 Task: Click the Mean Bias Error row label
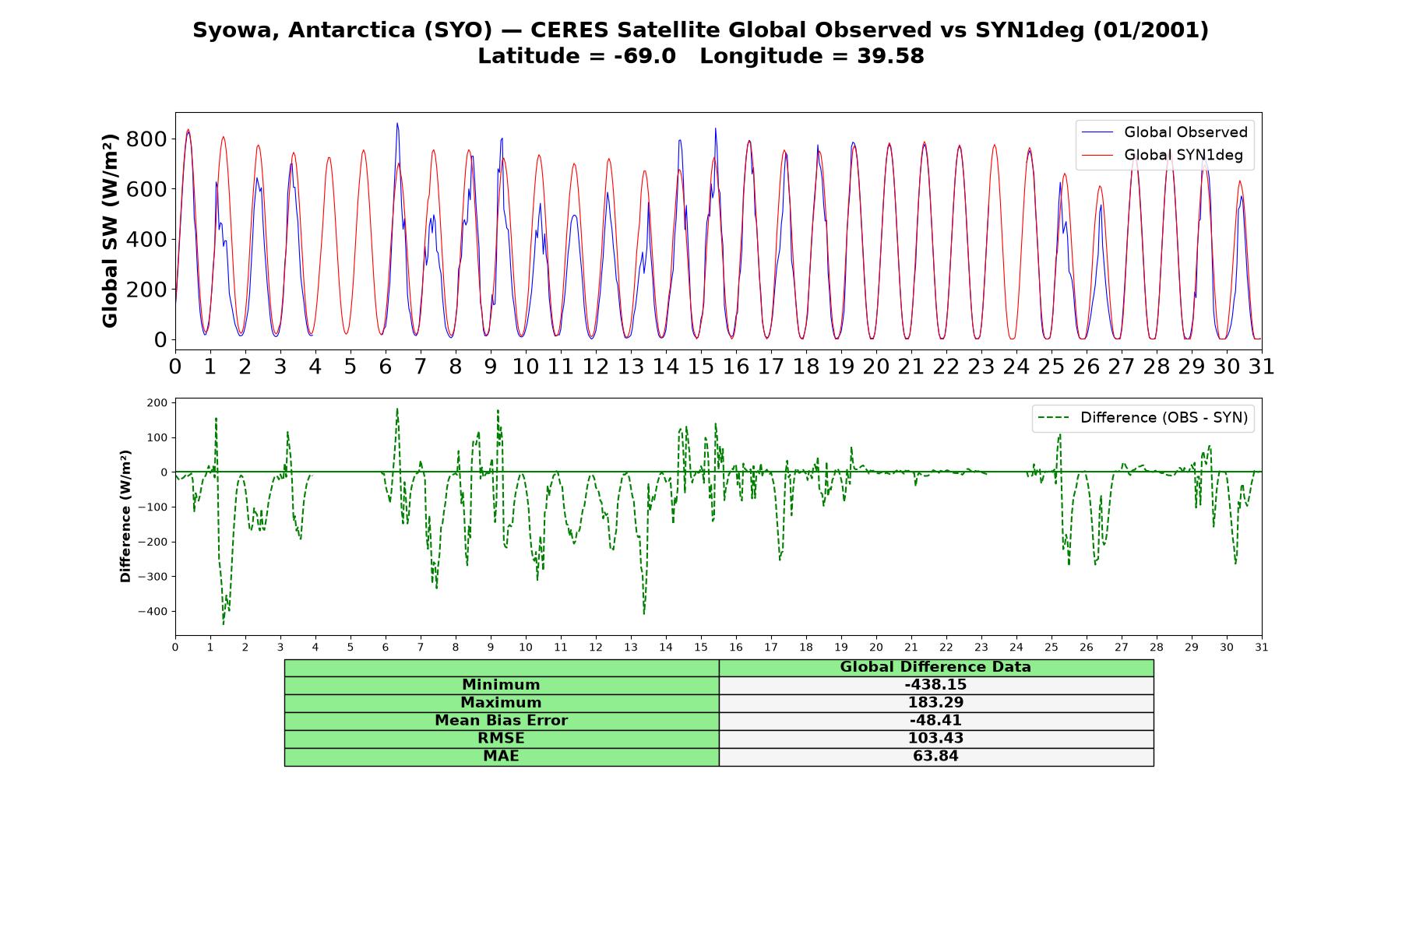click(501, 721)
